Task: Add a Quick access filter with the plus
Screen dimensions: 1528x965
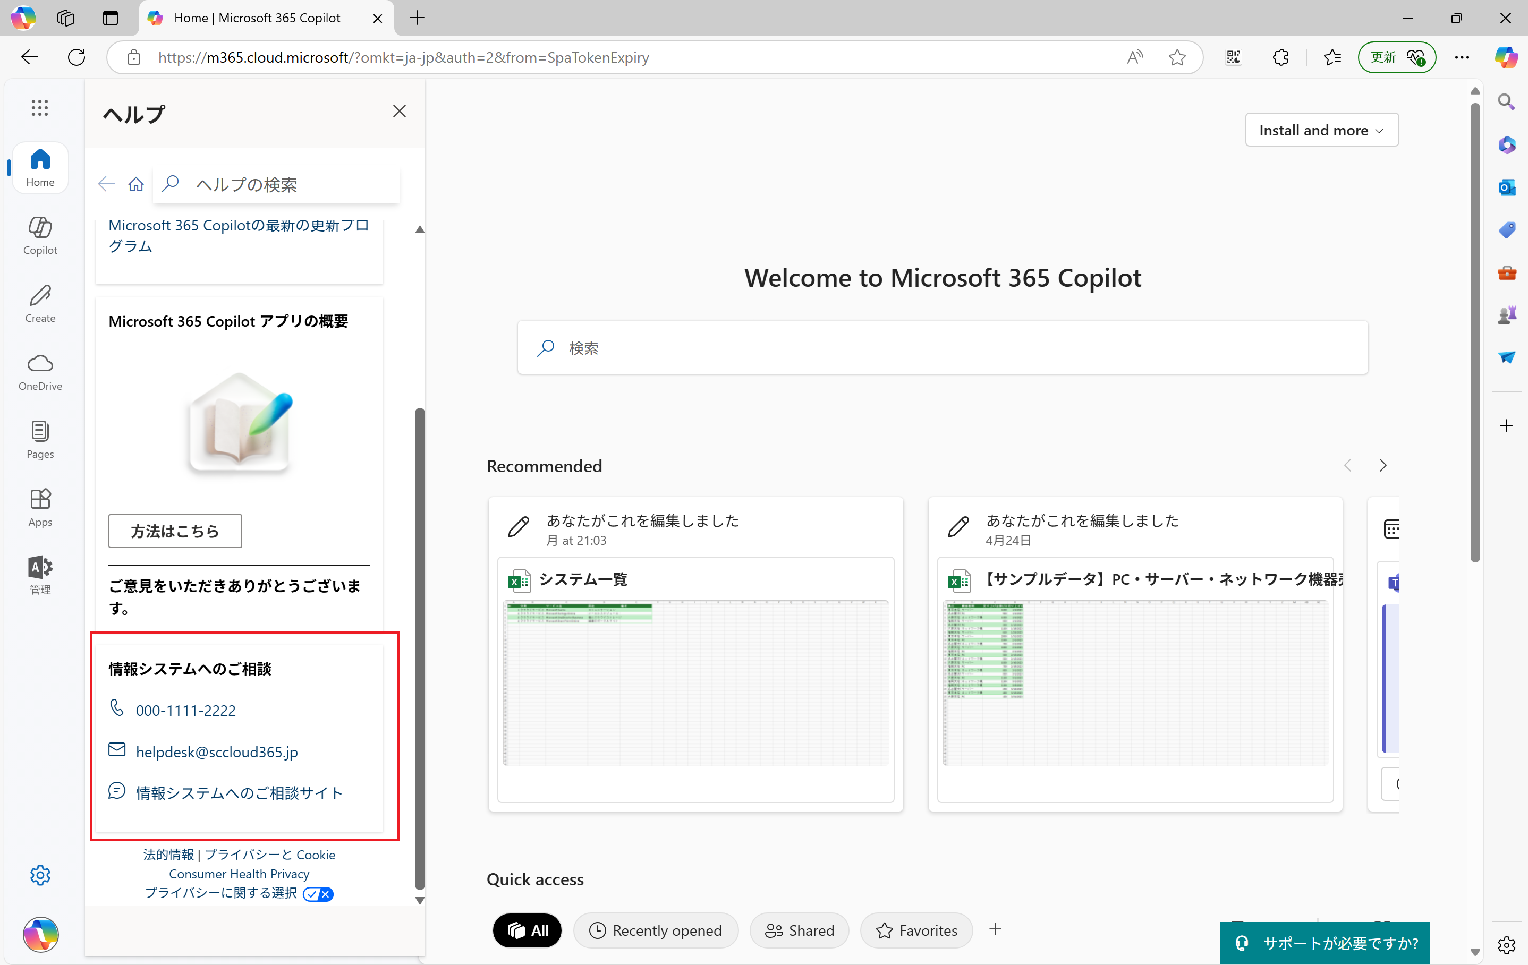Action: click(995, 929)
